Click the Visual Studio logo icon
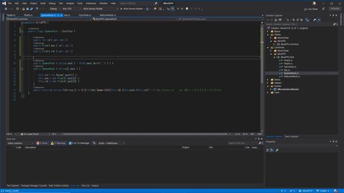 4,3
